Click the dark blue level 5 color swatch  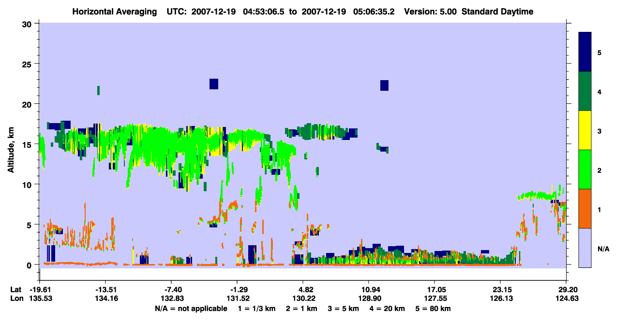point(585,52)
